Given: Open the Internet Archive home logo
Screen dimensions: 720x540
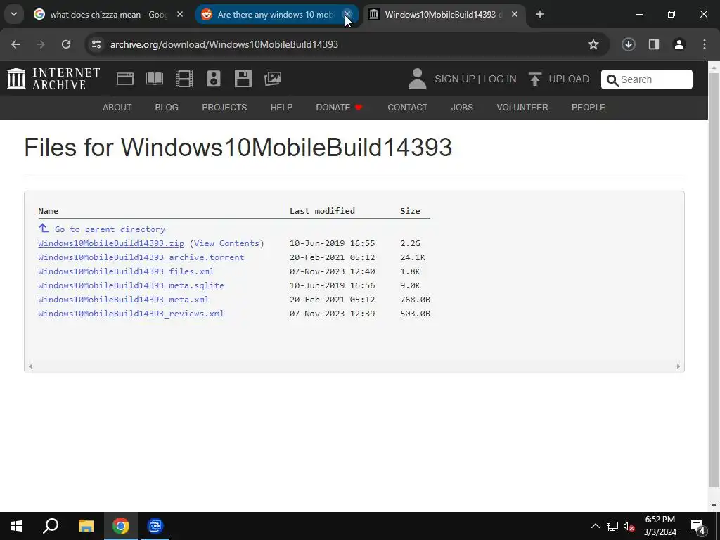Looking at the screenshot, I should [x=53, y=79].
